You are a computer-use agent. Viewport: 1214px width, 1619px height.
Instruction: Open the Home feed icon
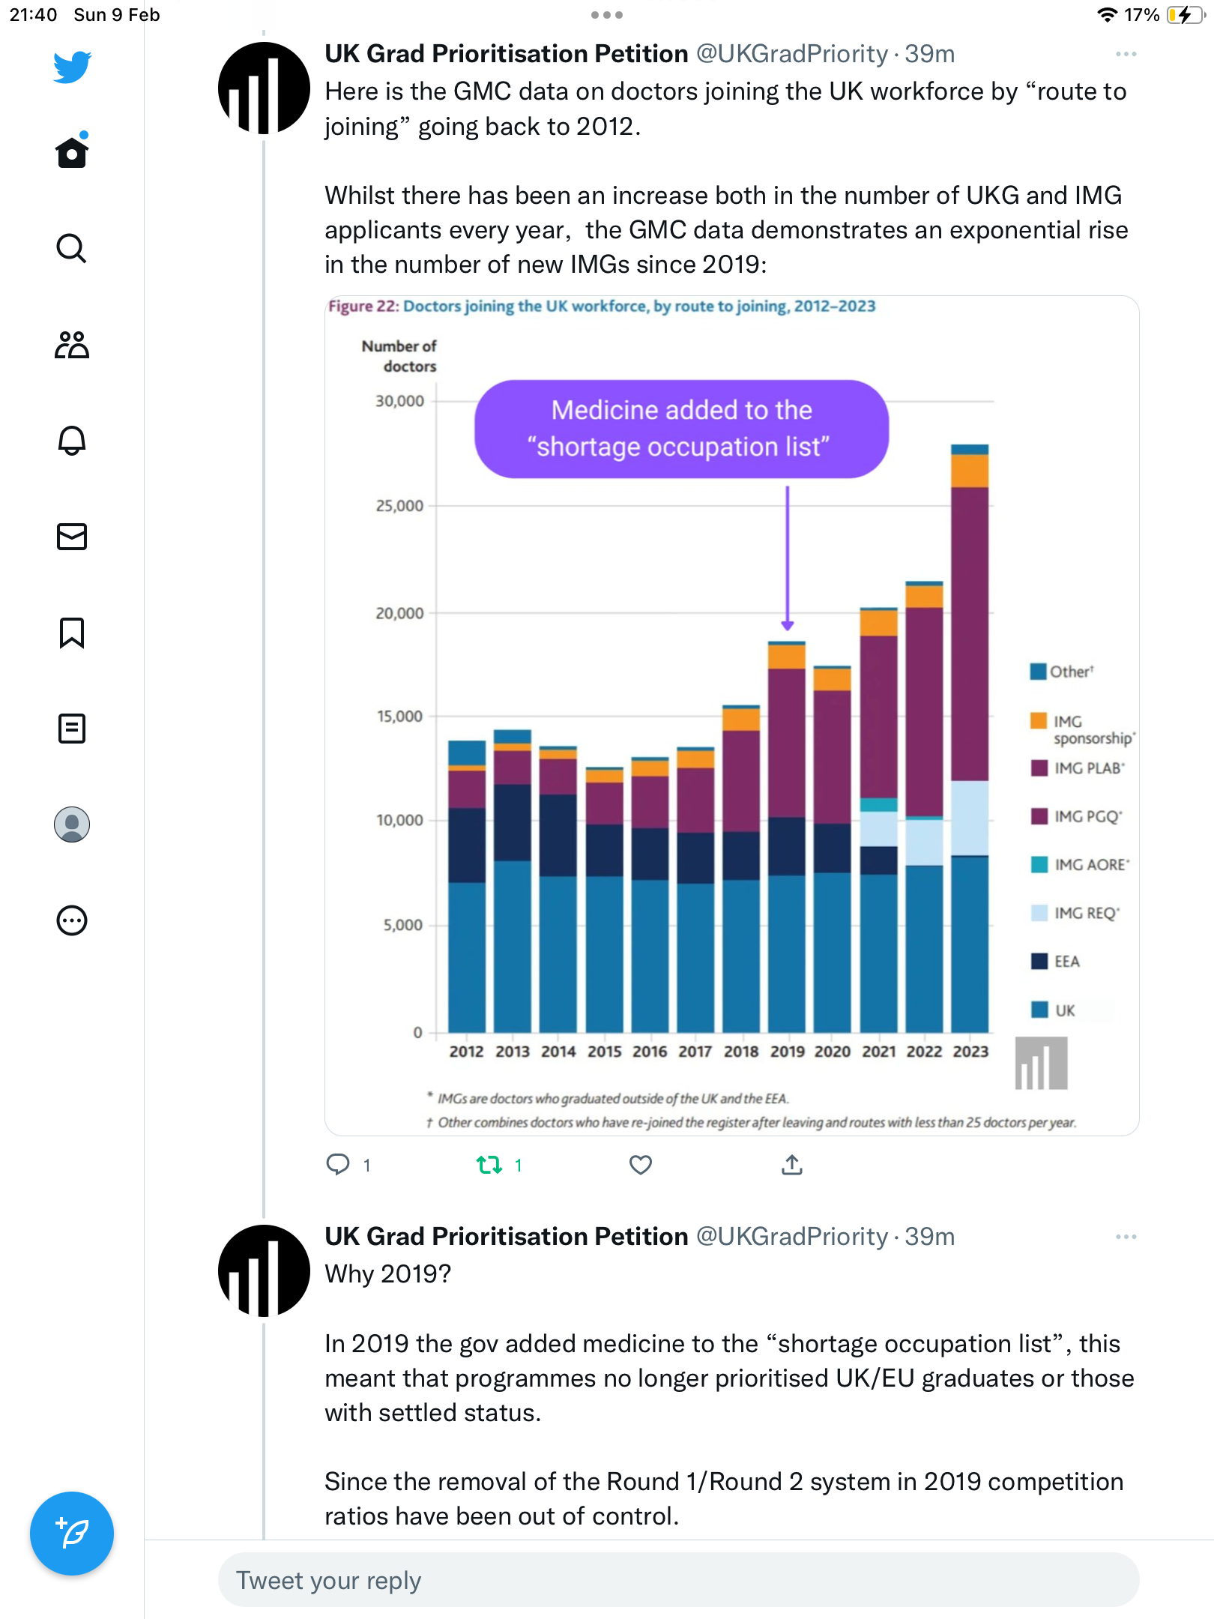tap(72, 151)
